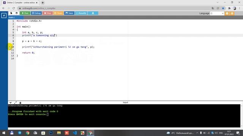Open the browser extensions puzzle icon
Viewport: 243px width, 136px height.
pos(229,8)
